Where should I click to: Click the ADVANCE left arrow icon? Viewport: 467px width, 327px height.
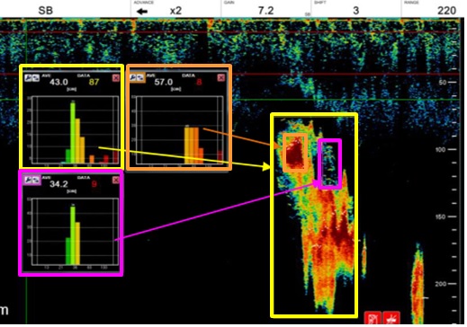(142, 12)
